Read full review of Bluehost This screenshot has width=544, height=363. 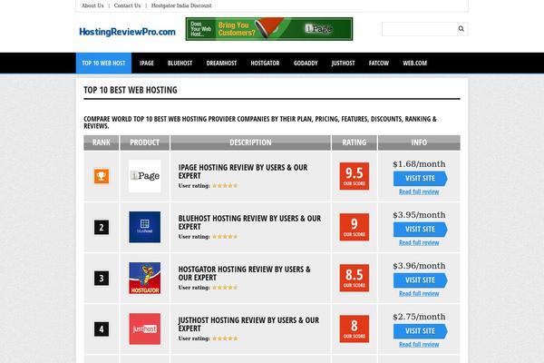(x=419, y=242)
